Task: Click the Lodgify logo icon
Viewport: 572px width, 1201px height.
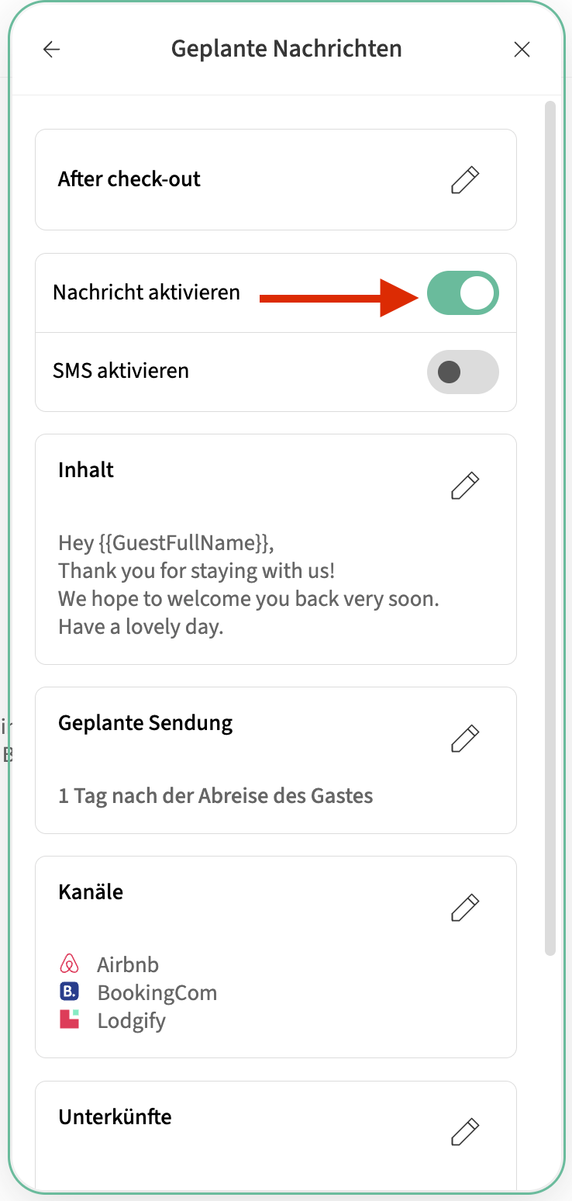Action: 70,1019
